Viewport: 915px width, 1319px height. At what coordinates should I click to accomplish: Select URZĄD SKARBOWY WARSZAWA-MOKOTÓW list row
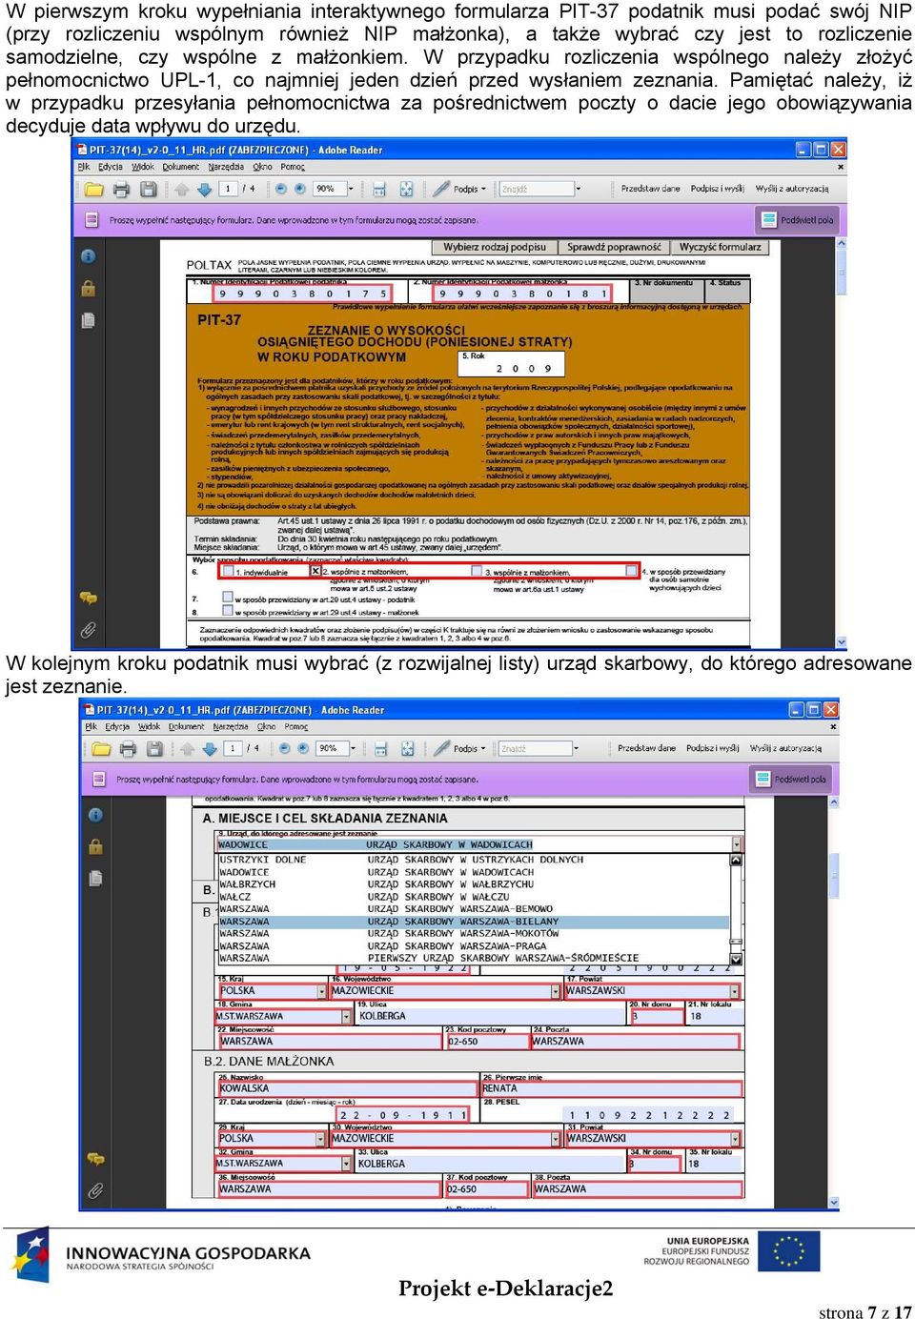[474, 934]
